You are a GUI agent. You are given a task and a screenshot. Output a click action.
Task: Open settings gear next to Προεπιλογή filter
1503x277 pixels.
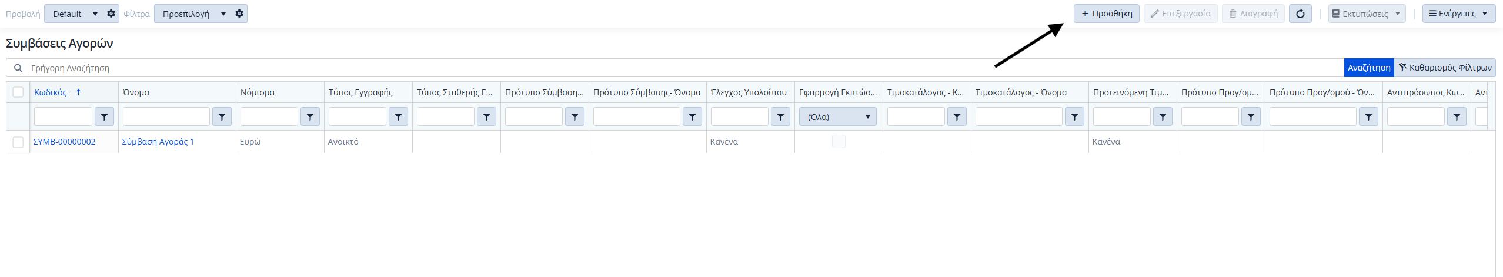click(239, 14)
